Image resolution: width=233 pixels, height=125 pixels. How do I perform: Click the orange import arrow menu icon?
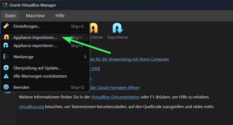tap(6, 38)
